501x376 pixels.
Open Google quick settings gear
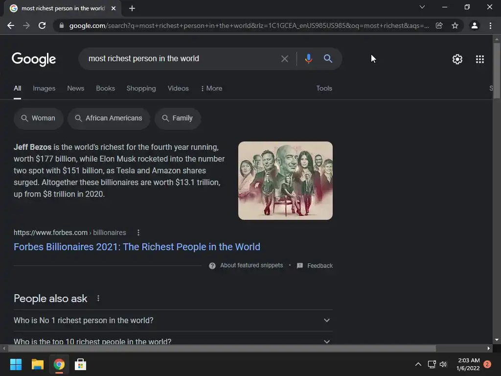coord(457,59)
